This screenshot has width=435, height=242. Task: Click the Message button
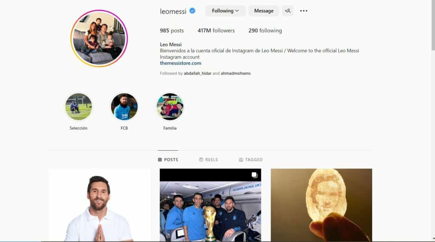[x=263, y=11]
